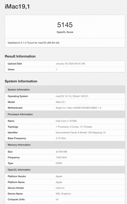Select the DDR4 value

pyautogui.click(x=59, y=163)
